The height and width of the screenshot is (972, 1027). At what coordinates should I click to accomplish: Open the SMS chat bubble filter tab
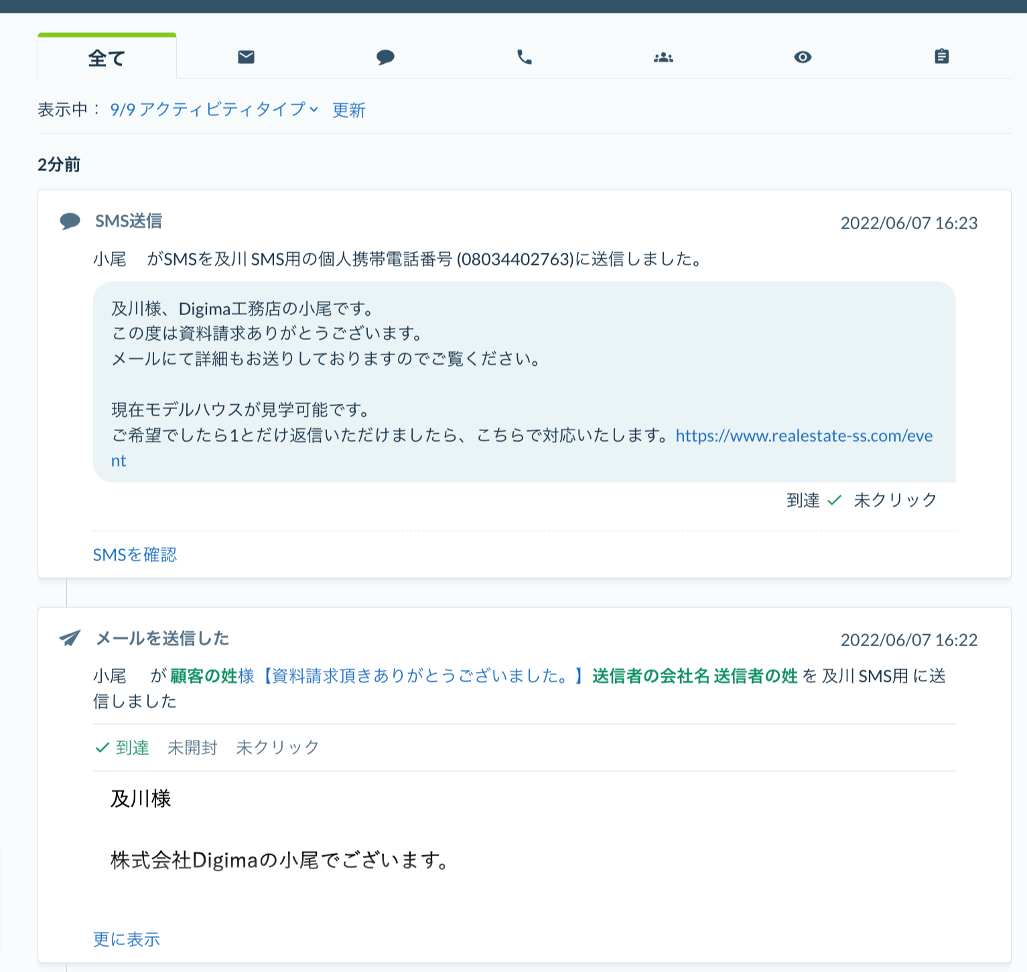click(386, 56)
